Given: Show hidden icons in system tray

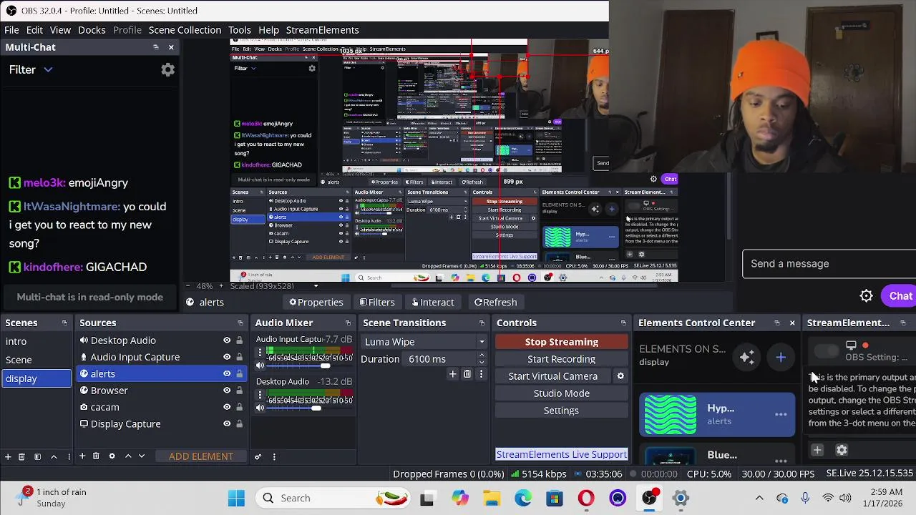Looking at the screenshot, I should 759,498.
